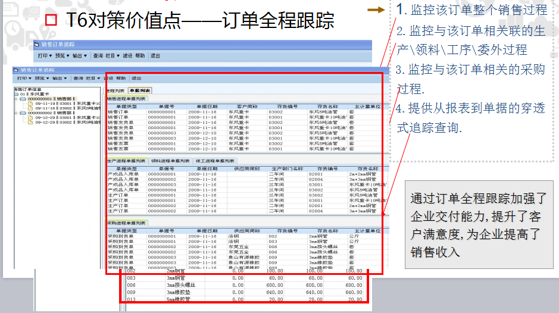Screen dimensions: 559x313
Task: Open the 09-12-29 03002 document icon in tree
Action: (30, 122)
